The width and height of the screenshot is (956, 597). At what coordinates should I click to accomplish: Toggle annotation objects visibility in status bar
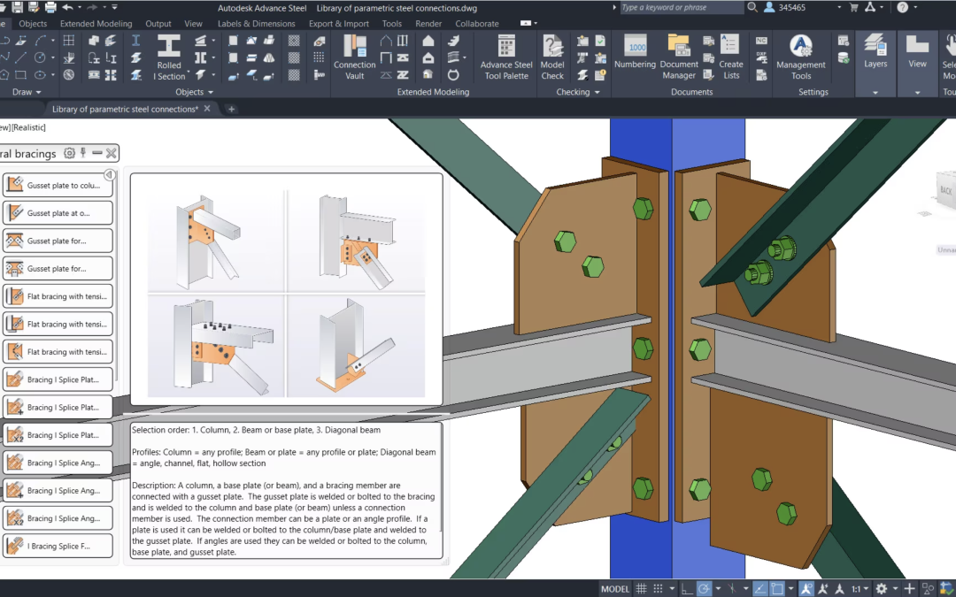[806, 588]
